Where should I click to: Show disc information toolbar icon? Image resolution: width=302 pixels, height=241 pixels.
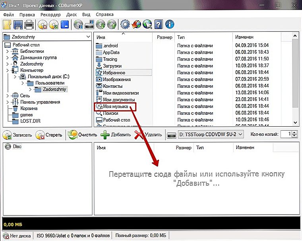[78, 25]
